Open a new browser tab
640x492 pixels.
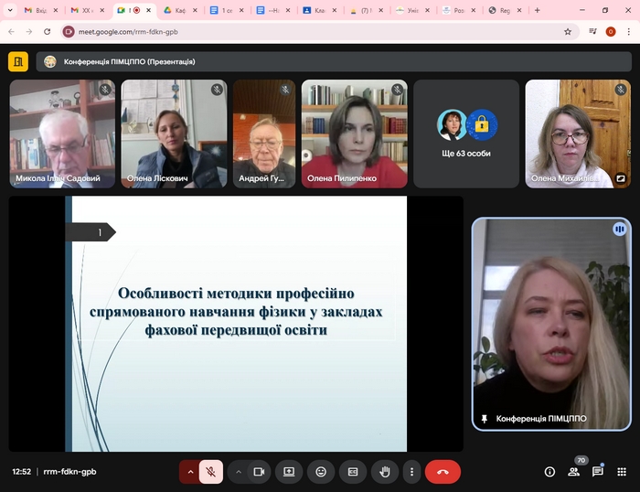537,10
